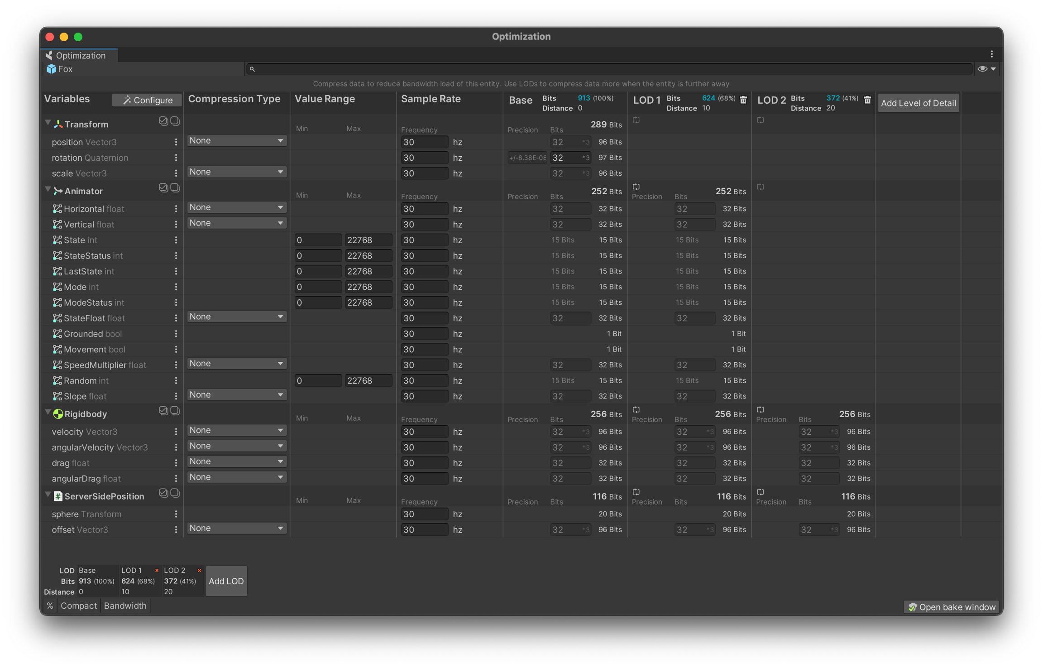Click the Configure button next to Variables

pos(147,100)
